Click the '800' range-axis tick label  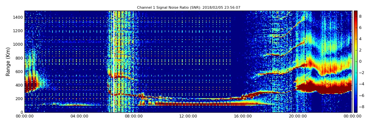[19, 58]
